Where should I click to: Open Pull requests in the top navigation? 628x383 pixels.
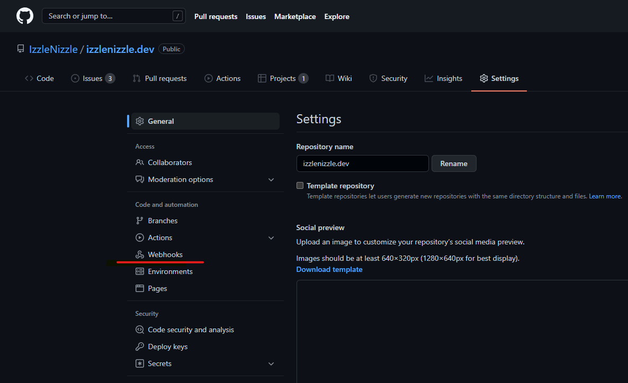216,16
